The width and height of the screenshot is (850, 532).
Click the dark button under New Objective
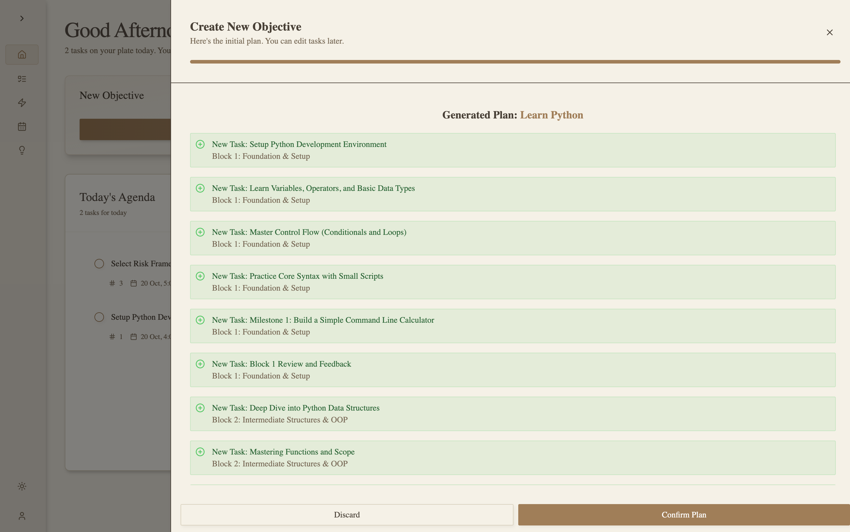pos(125,129)
